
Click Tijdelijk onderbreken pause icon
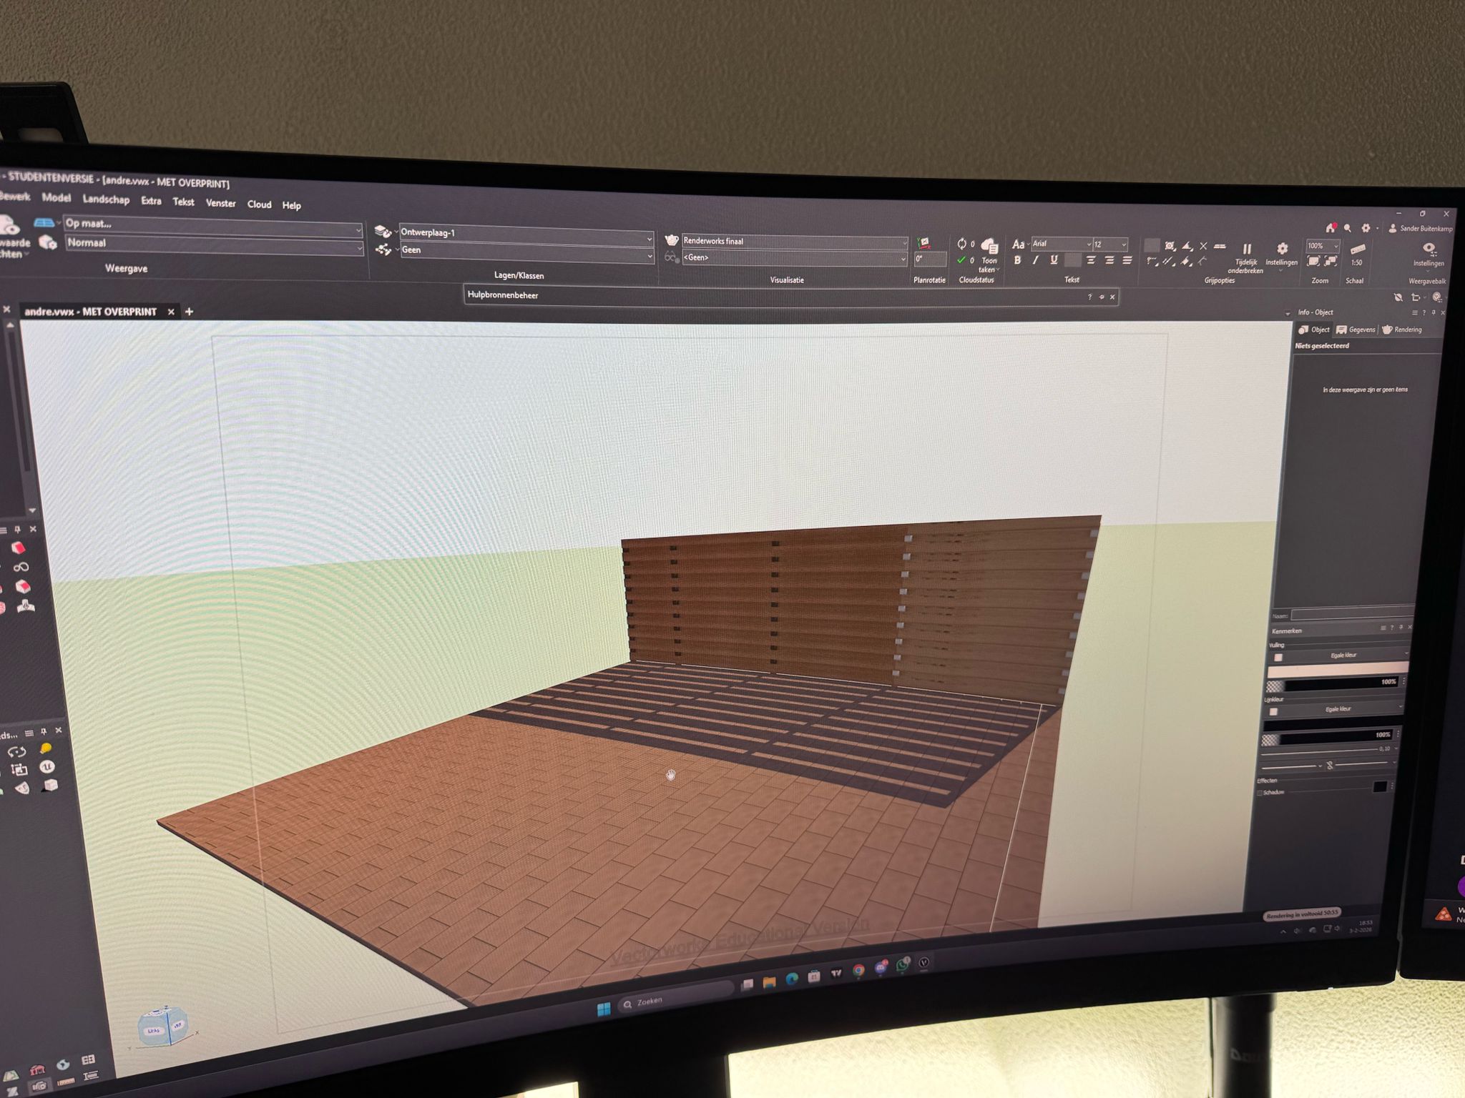click(1247, 249)
